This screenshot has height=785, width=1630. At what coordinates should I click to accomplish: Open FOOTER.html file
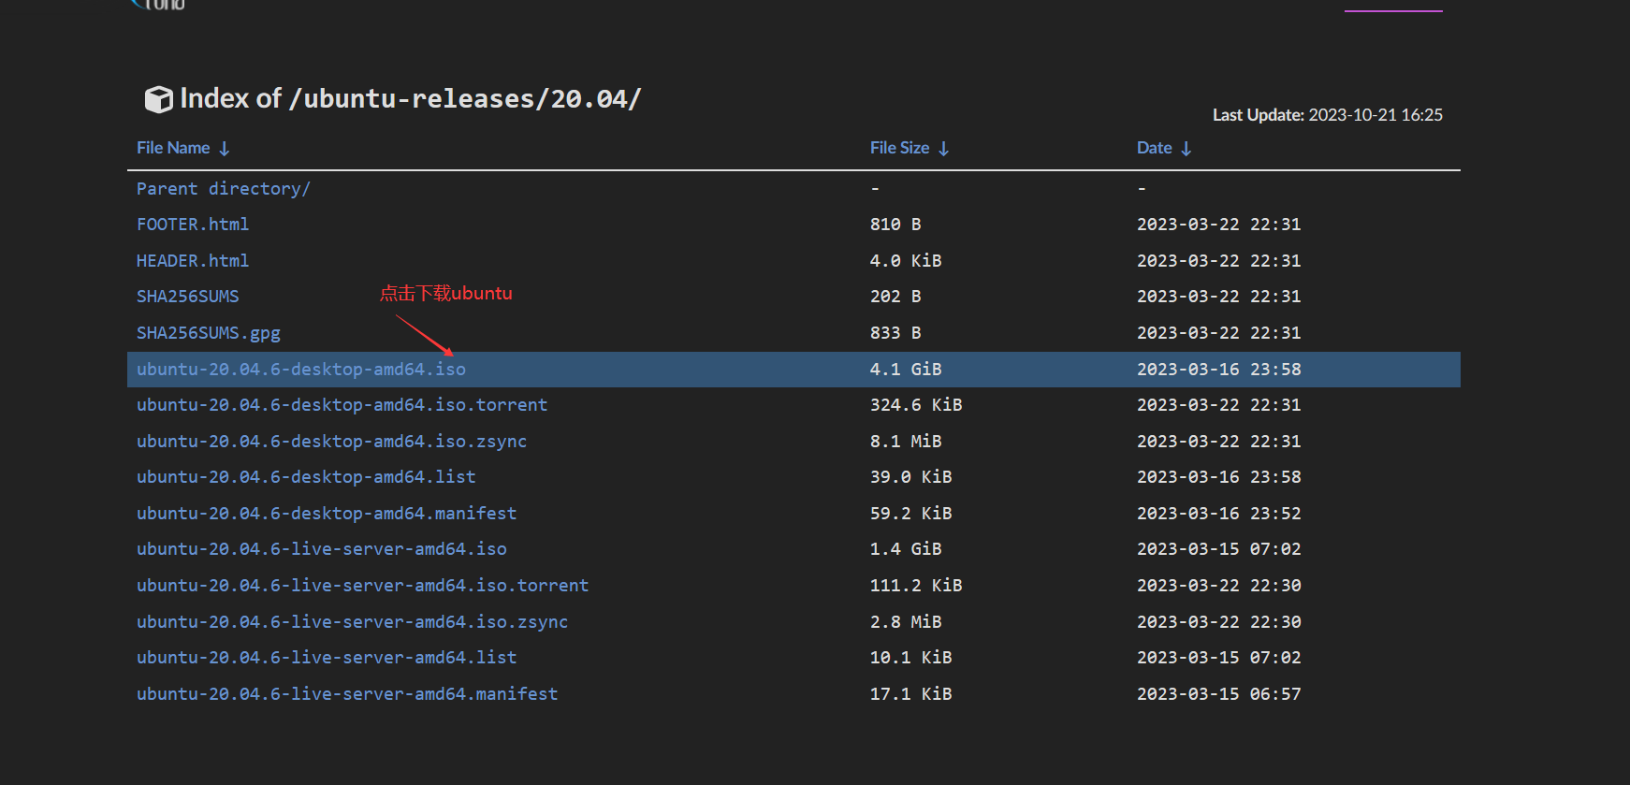(193, 225)
